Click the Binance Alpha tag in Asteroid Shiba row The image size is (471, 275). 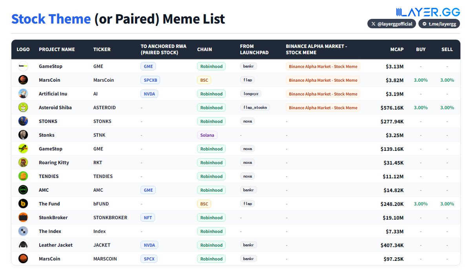[323, 108]
